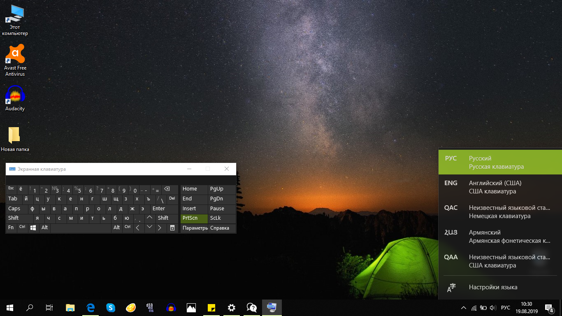The width and height of the screenshot is (562, 316).
Task: Open the Get Help chat-bubble taskbar icon
Action: [252, 307]
